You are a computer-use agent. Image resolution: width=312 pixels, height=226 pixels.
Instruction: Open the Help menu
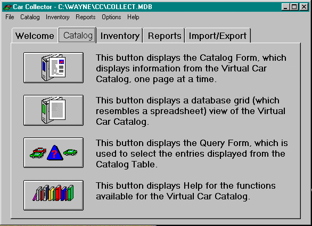133,17
